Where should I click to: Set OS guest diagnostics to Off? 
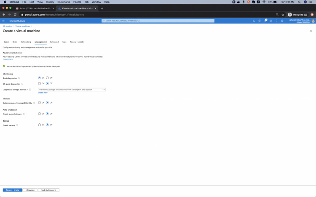point(47,83)
